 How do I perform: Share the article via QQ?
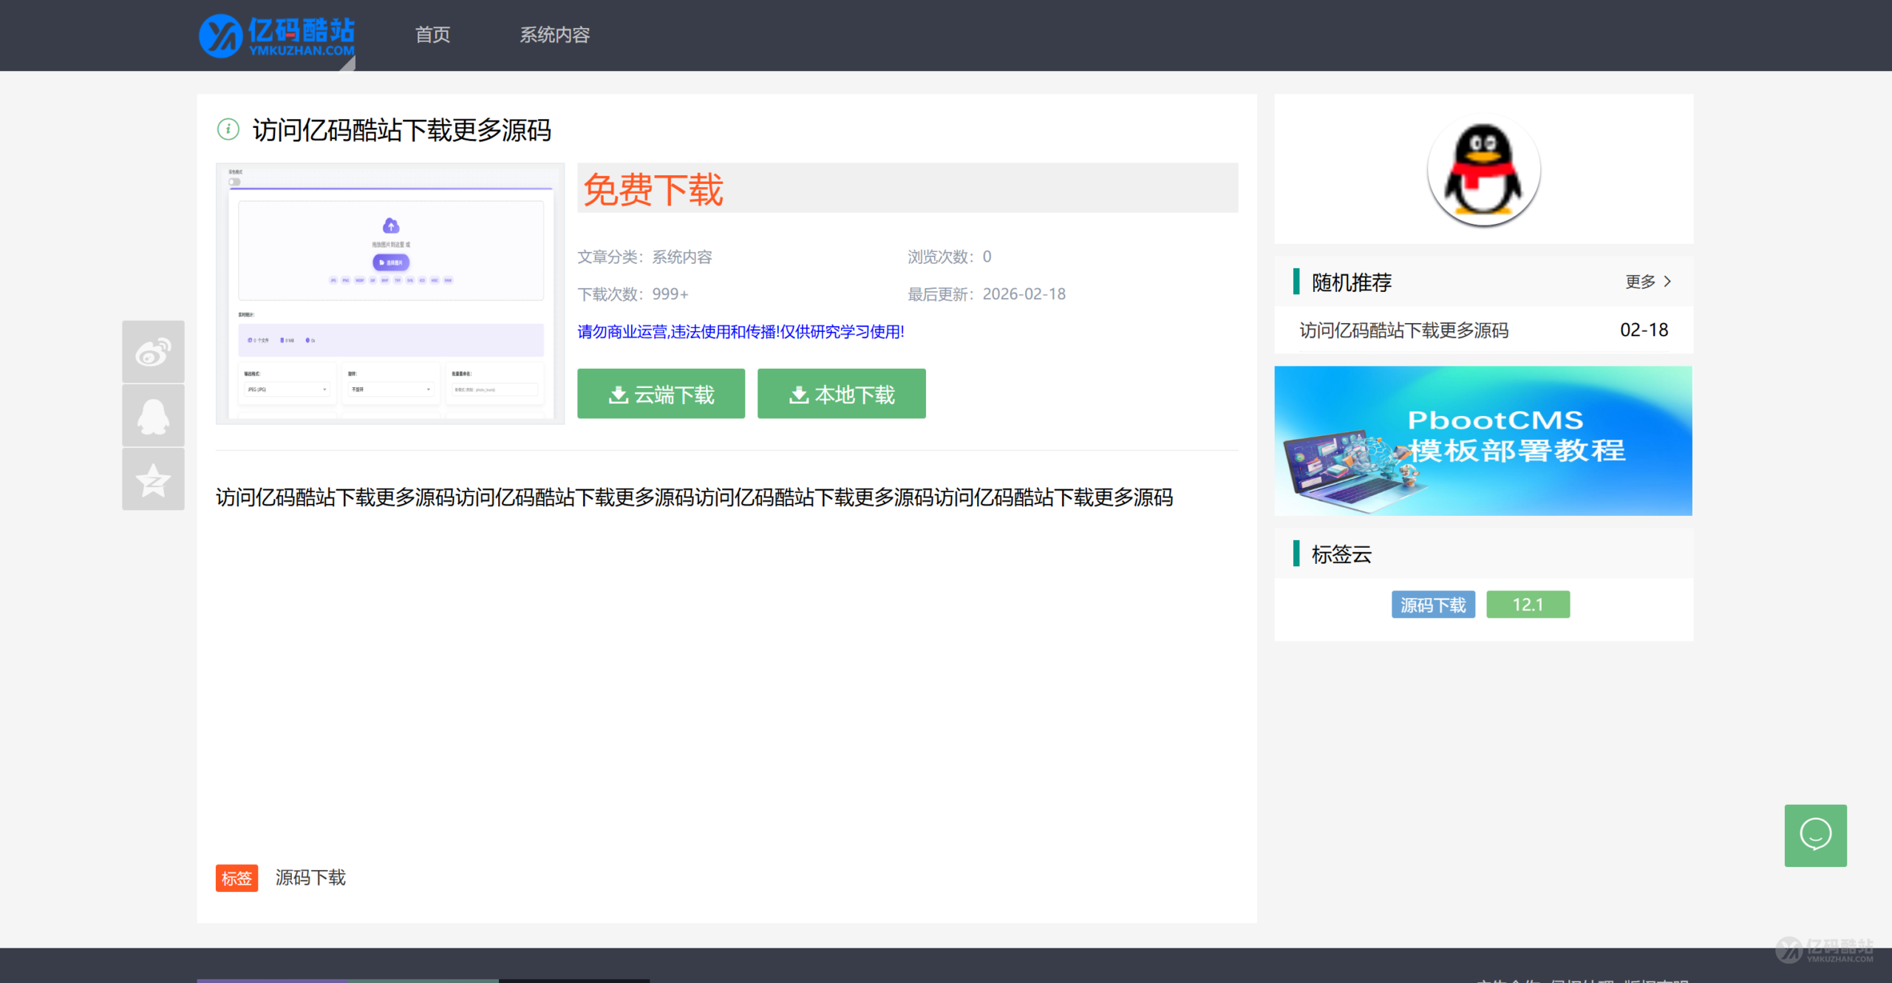tap(152, 415)
